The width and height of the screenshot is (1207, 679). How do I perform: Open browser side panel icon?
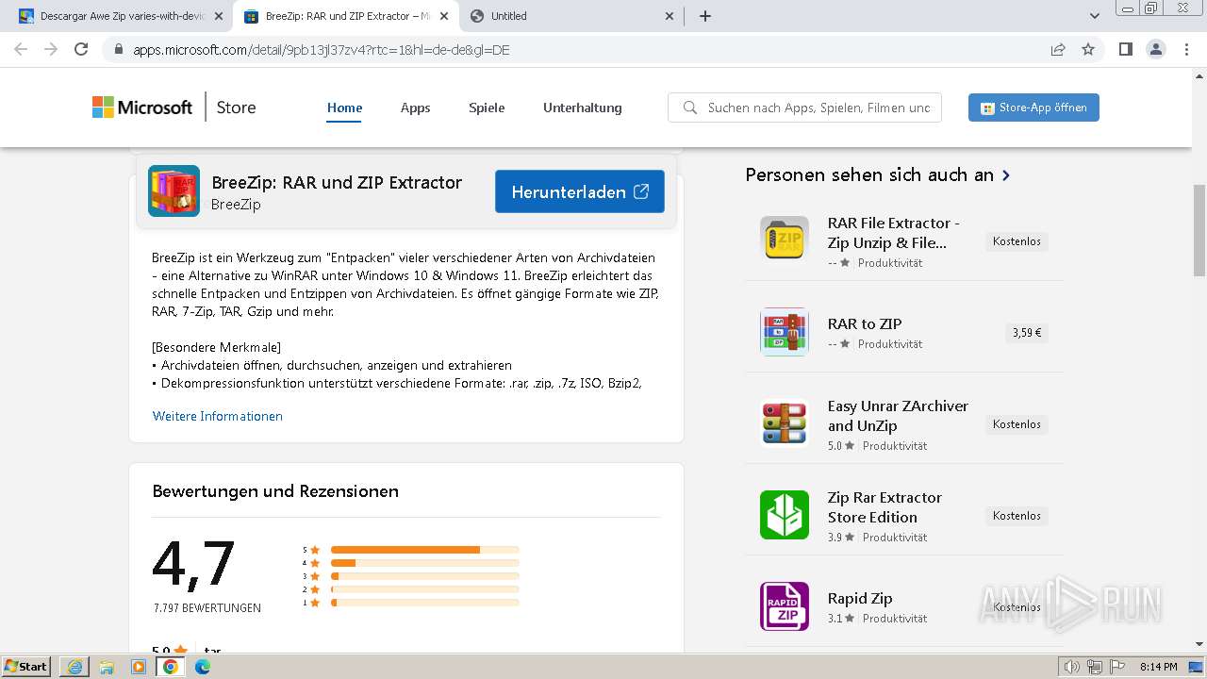point(1125,49)
